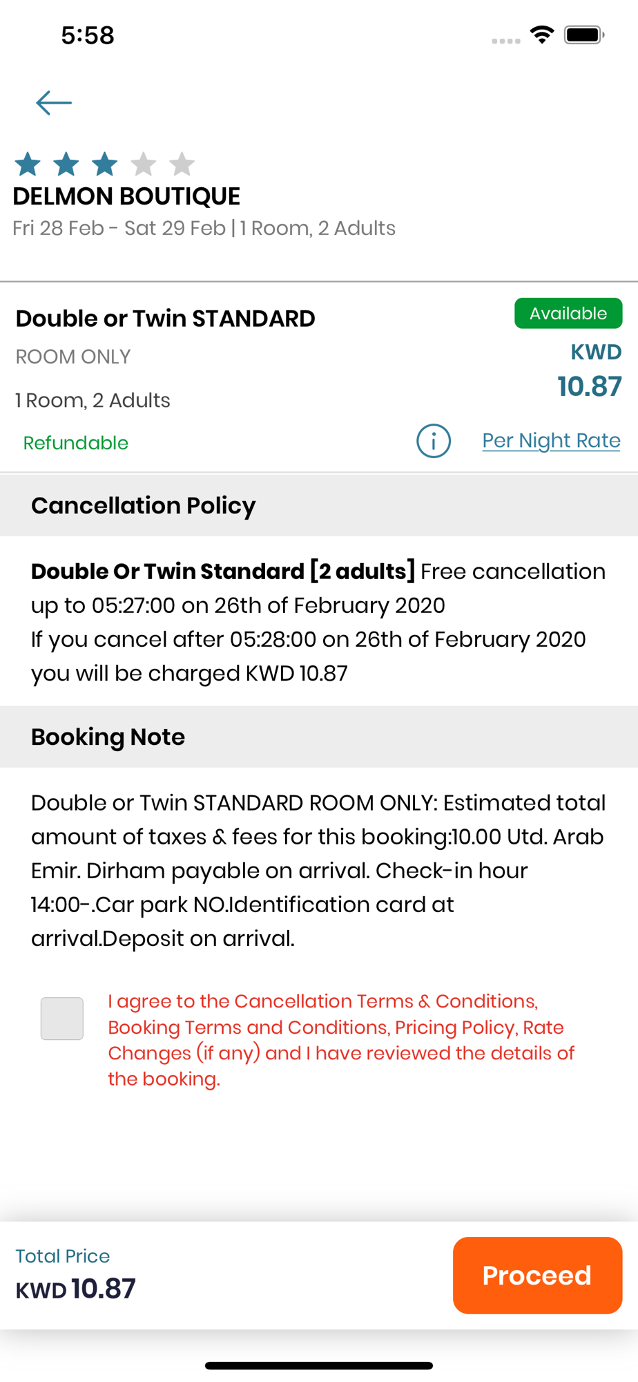Click the third blue star
Screen dimensions: 638x1382
(105, 164)
